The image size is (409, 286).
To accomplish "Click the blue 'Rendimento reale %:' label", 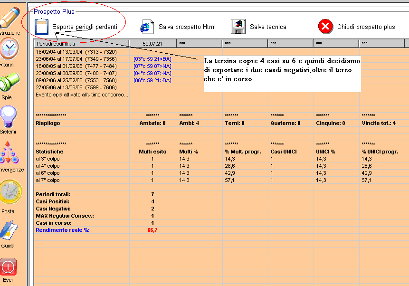I will tap(63, 230).
